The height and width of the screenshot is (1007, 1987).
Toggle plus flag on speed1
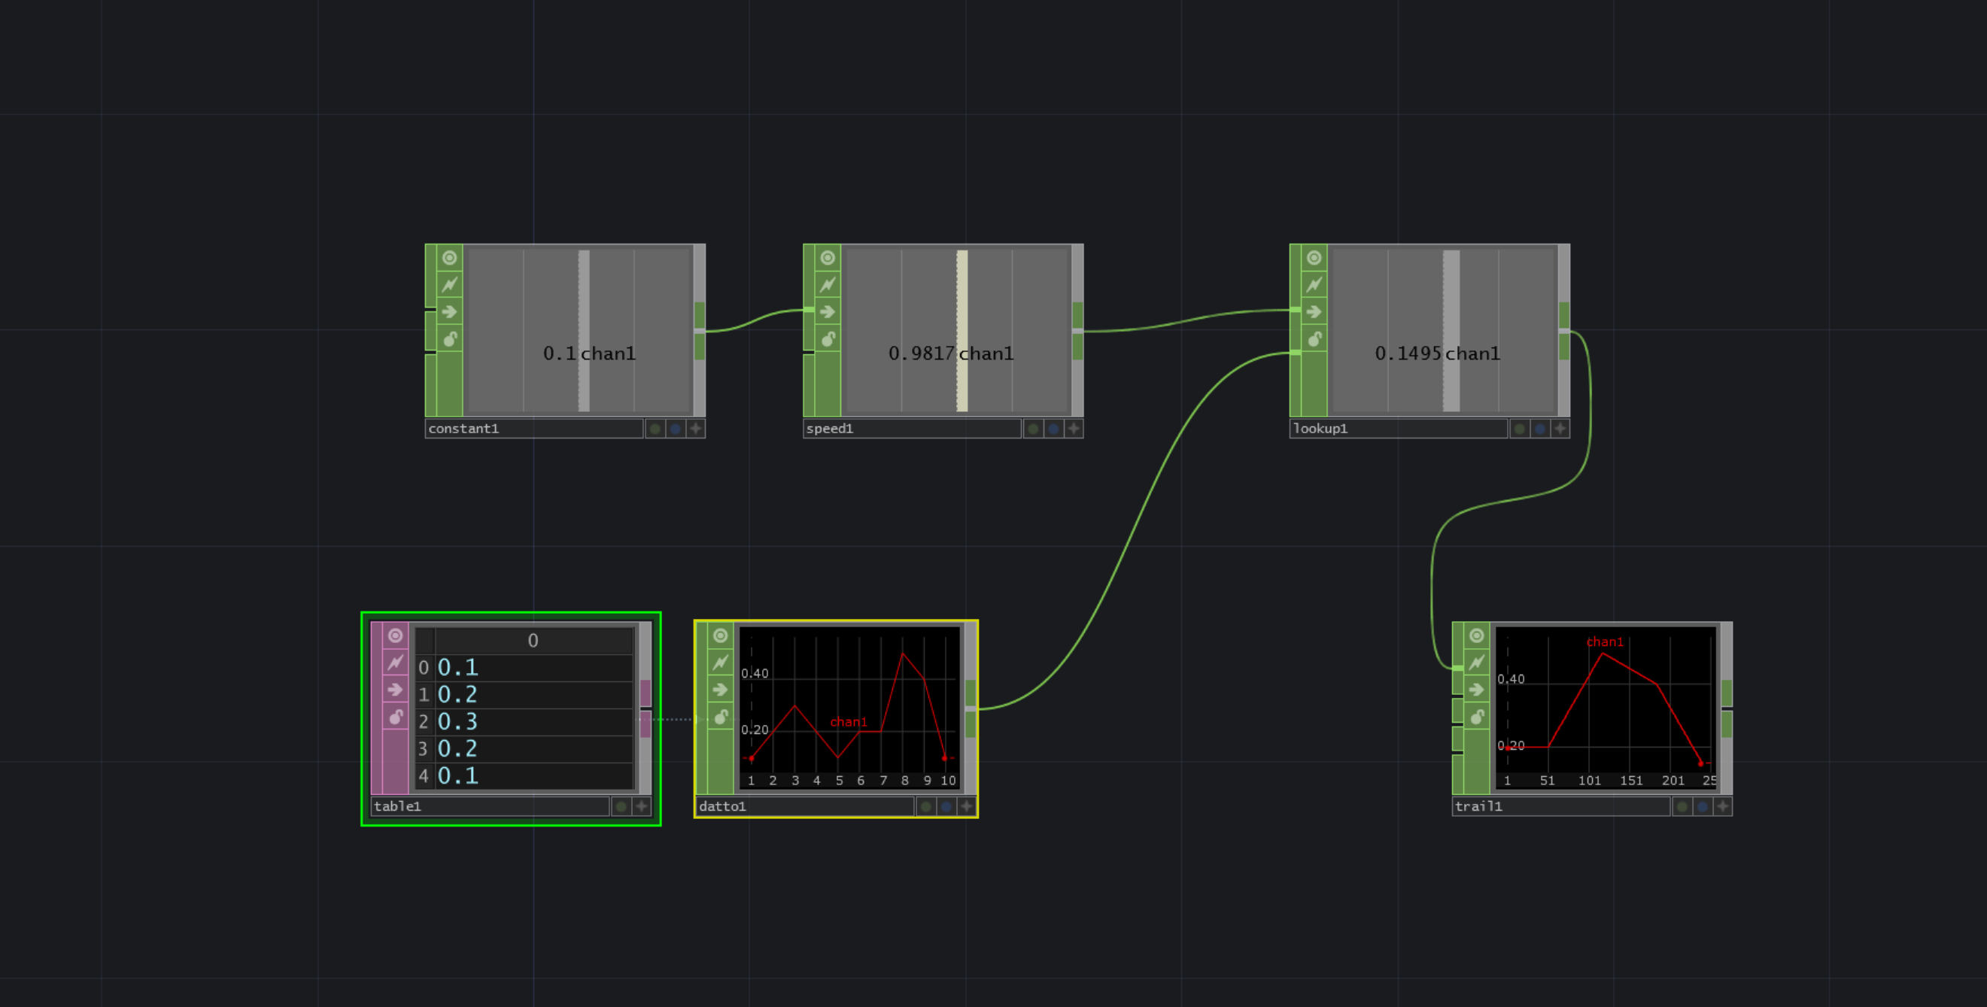[1073, 429]
